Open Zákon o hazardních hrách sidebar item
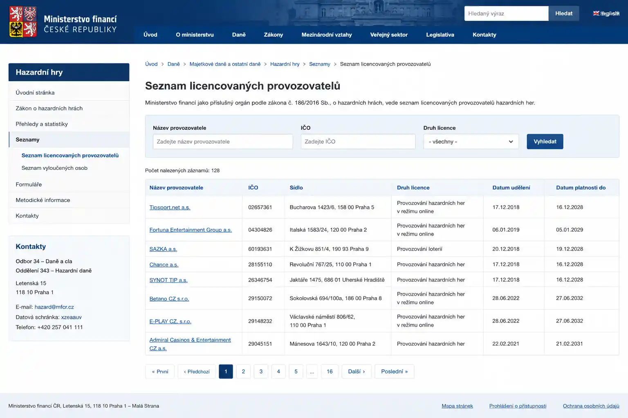Screen dimensions: 628x418 69,108
